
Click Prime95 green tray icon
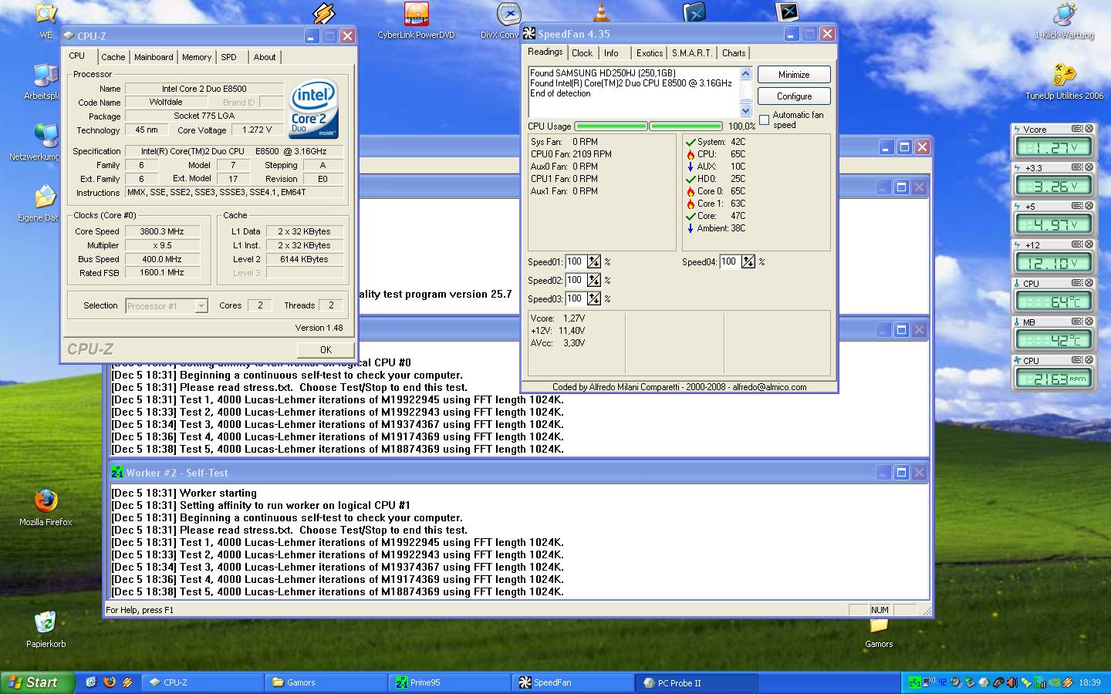tap(913, 682)
